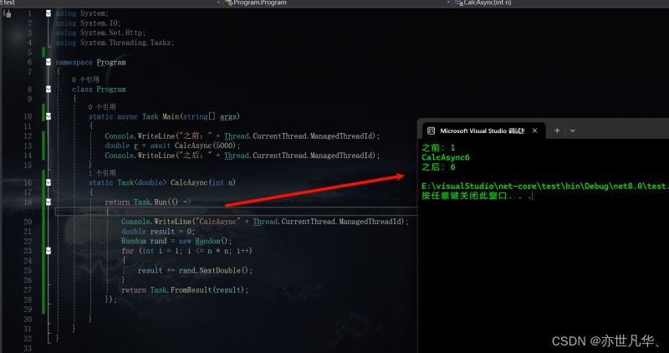
Task: Click the console output line '之前: 1'
Action: 438,148
